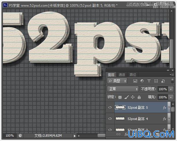Image resolution: width=177 pixels, height=141 pixels.
Task: Select layer name 52psxt 副本 5
Action: coord(138,108)
